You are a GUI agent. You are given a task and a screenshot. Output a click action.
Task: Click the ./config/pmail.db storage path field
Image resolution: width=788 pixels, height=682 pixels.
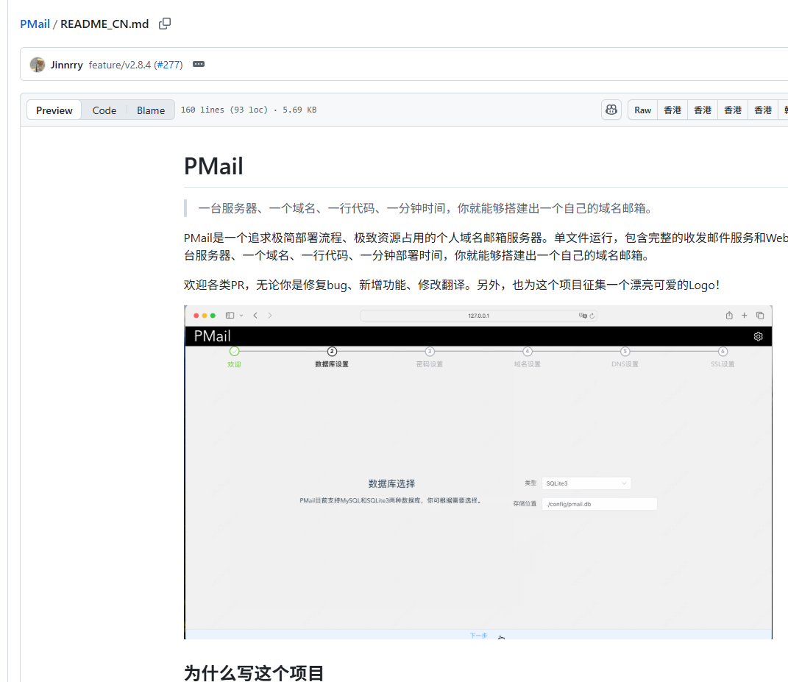click(x=599, y=504)
